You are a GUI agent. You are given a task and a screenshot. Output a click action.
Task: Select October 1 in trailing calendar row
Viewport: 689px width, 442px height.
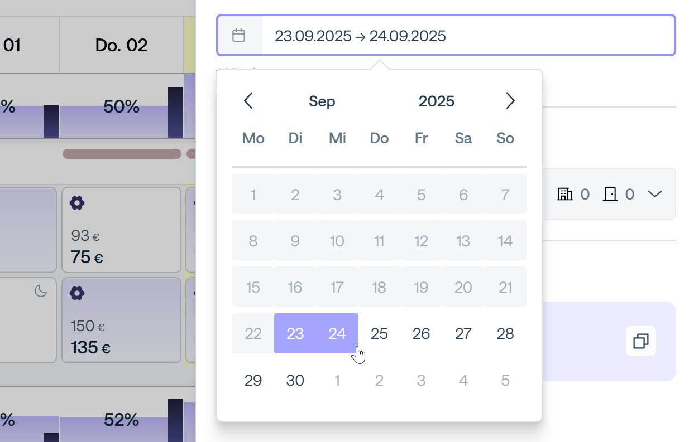337,380
